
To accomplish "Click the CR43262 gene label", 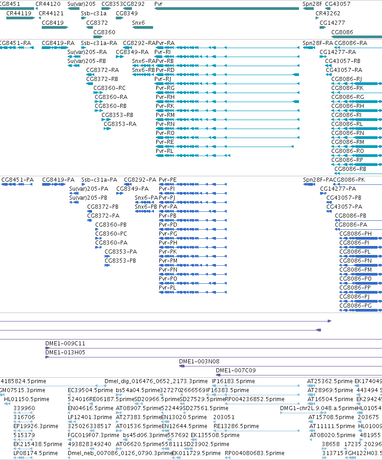I will [328, 13].
